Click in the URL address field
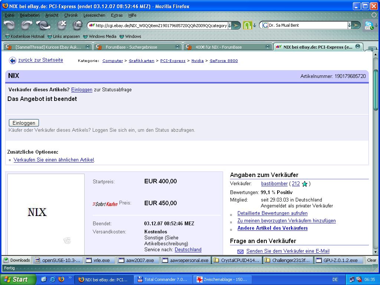Viewport: 380px width, 285px height. (161, 26)
